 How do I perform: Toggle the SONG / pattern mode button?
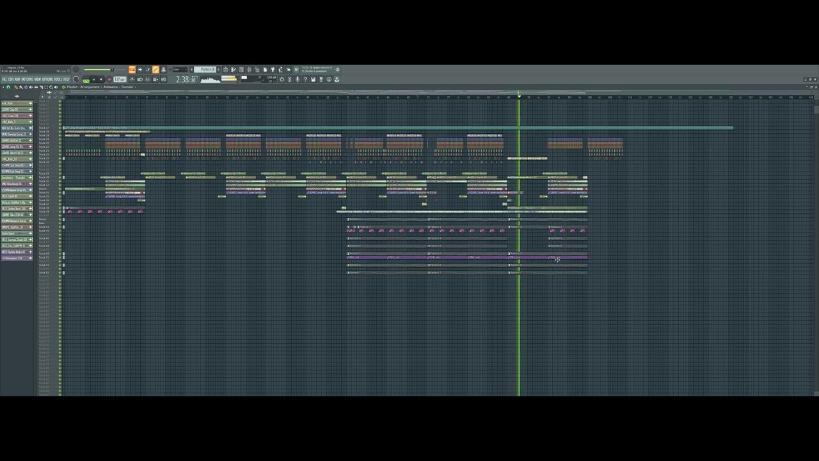tap(86, 79)
